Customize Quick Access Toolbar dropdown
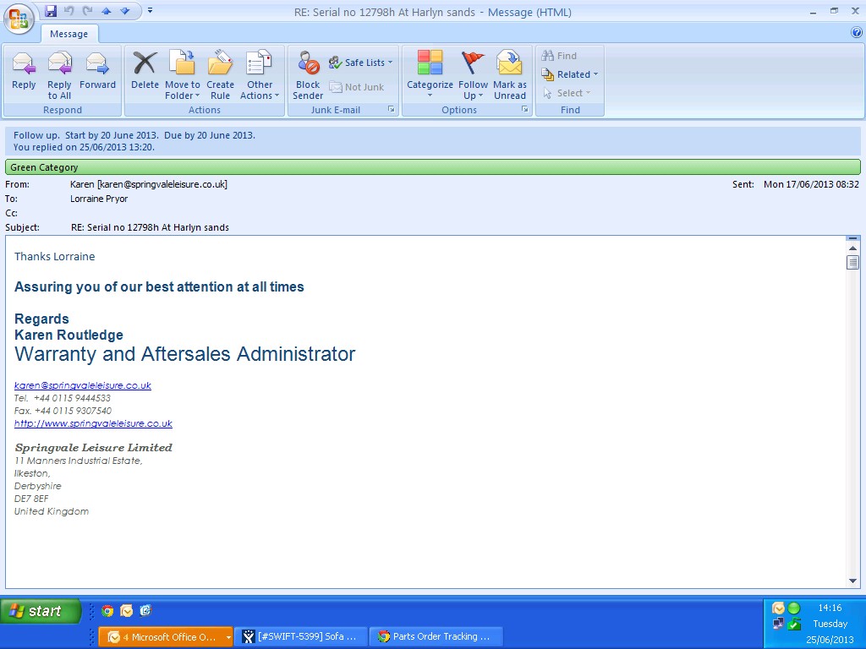The height and width of the screenshot is (649, 866). (150, 10)
